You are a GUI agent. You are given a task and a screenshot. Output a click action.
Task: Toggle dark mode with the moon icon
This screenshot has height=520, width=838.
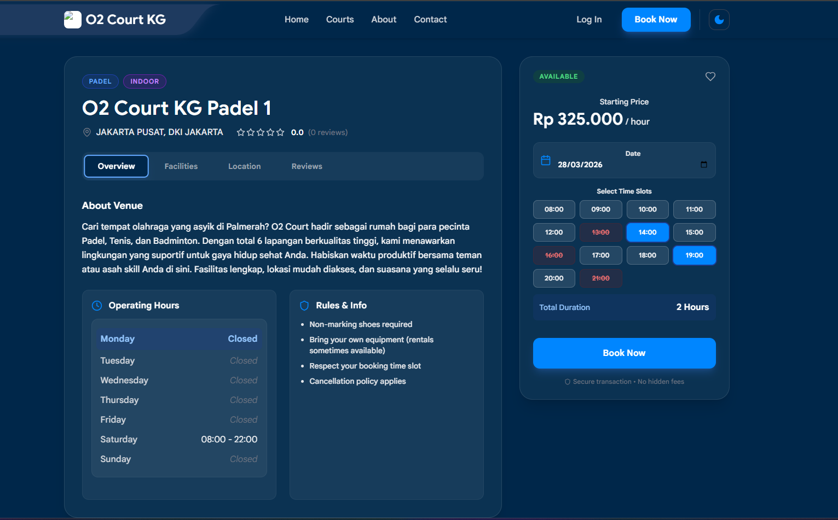(x=719, y=20)
